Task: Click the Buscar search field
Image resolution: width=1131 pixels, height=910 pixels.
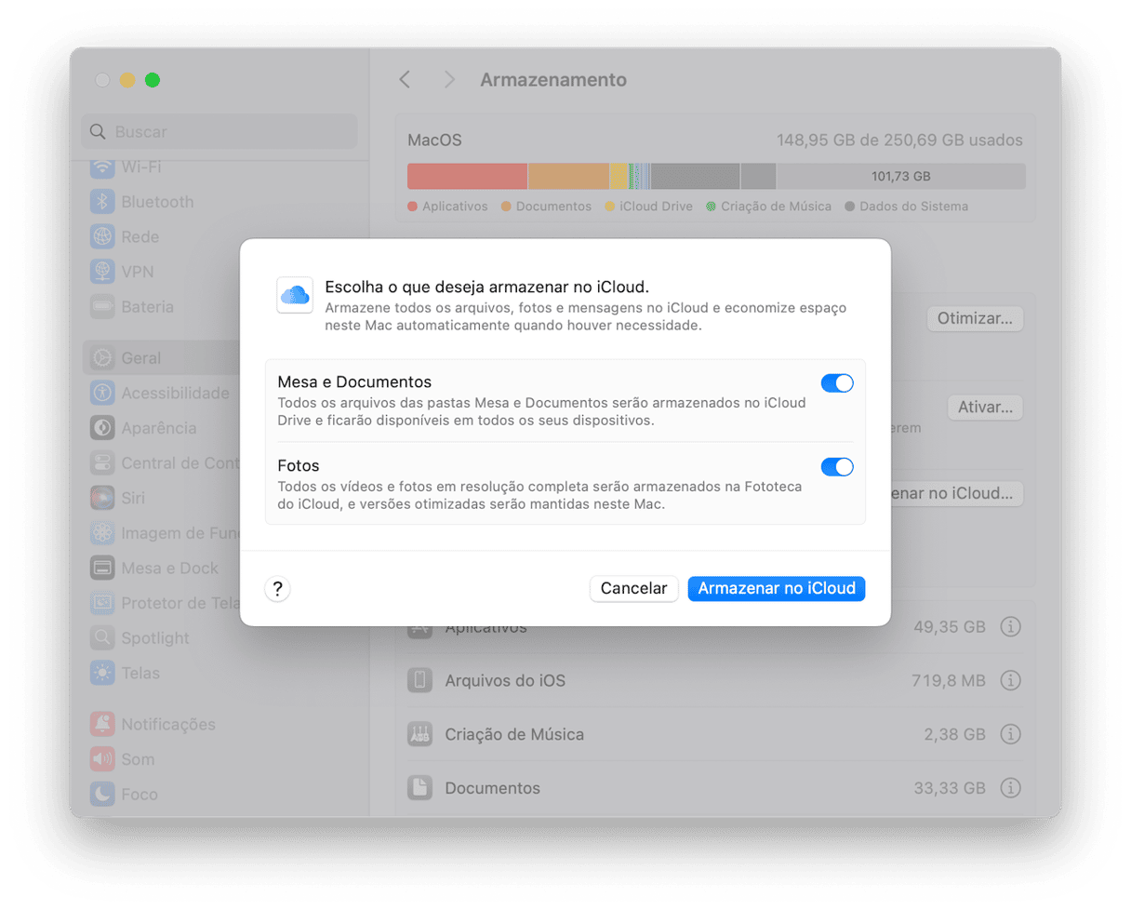Action: (x=220, y=132)
